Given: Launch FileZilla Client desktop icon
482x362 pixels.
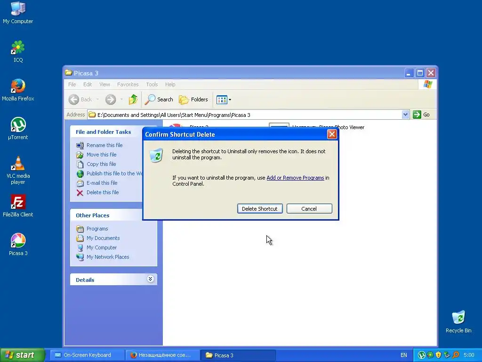Looking at the screenshot, I should [18, 206].
